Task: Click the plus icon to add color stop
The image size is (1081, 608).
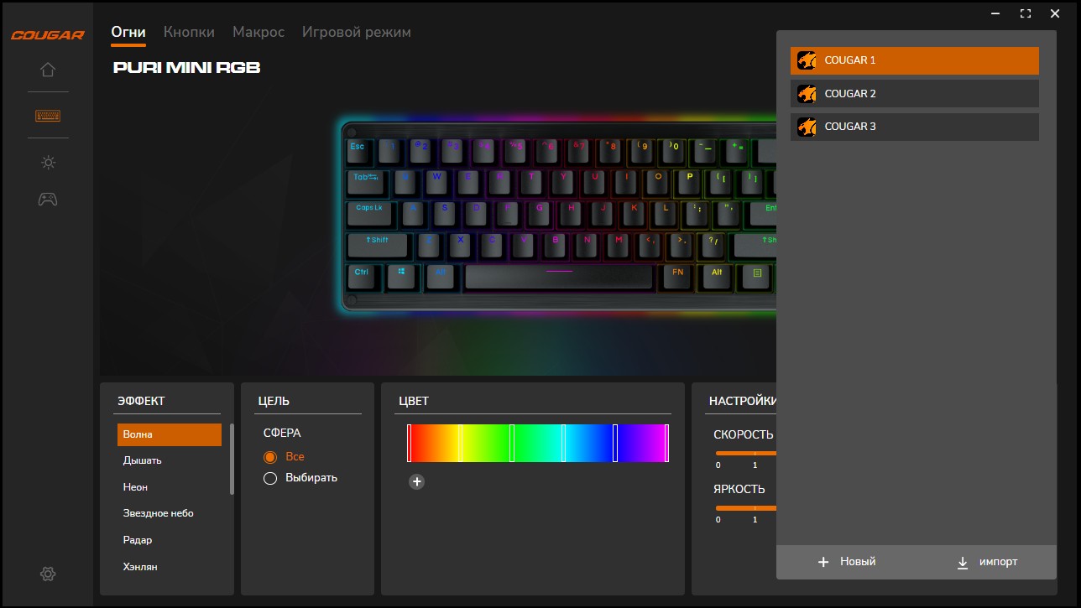Action: [x=416, y=481]
